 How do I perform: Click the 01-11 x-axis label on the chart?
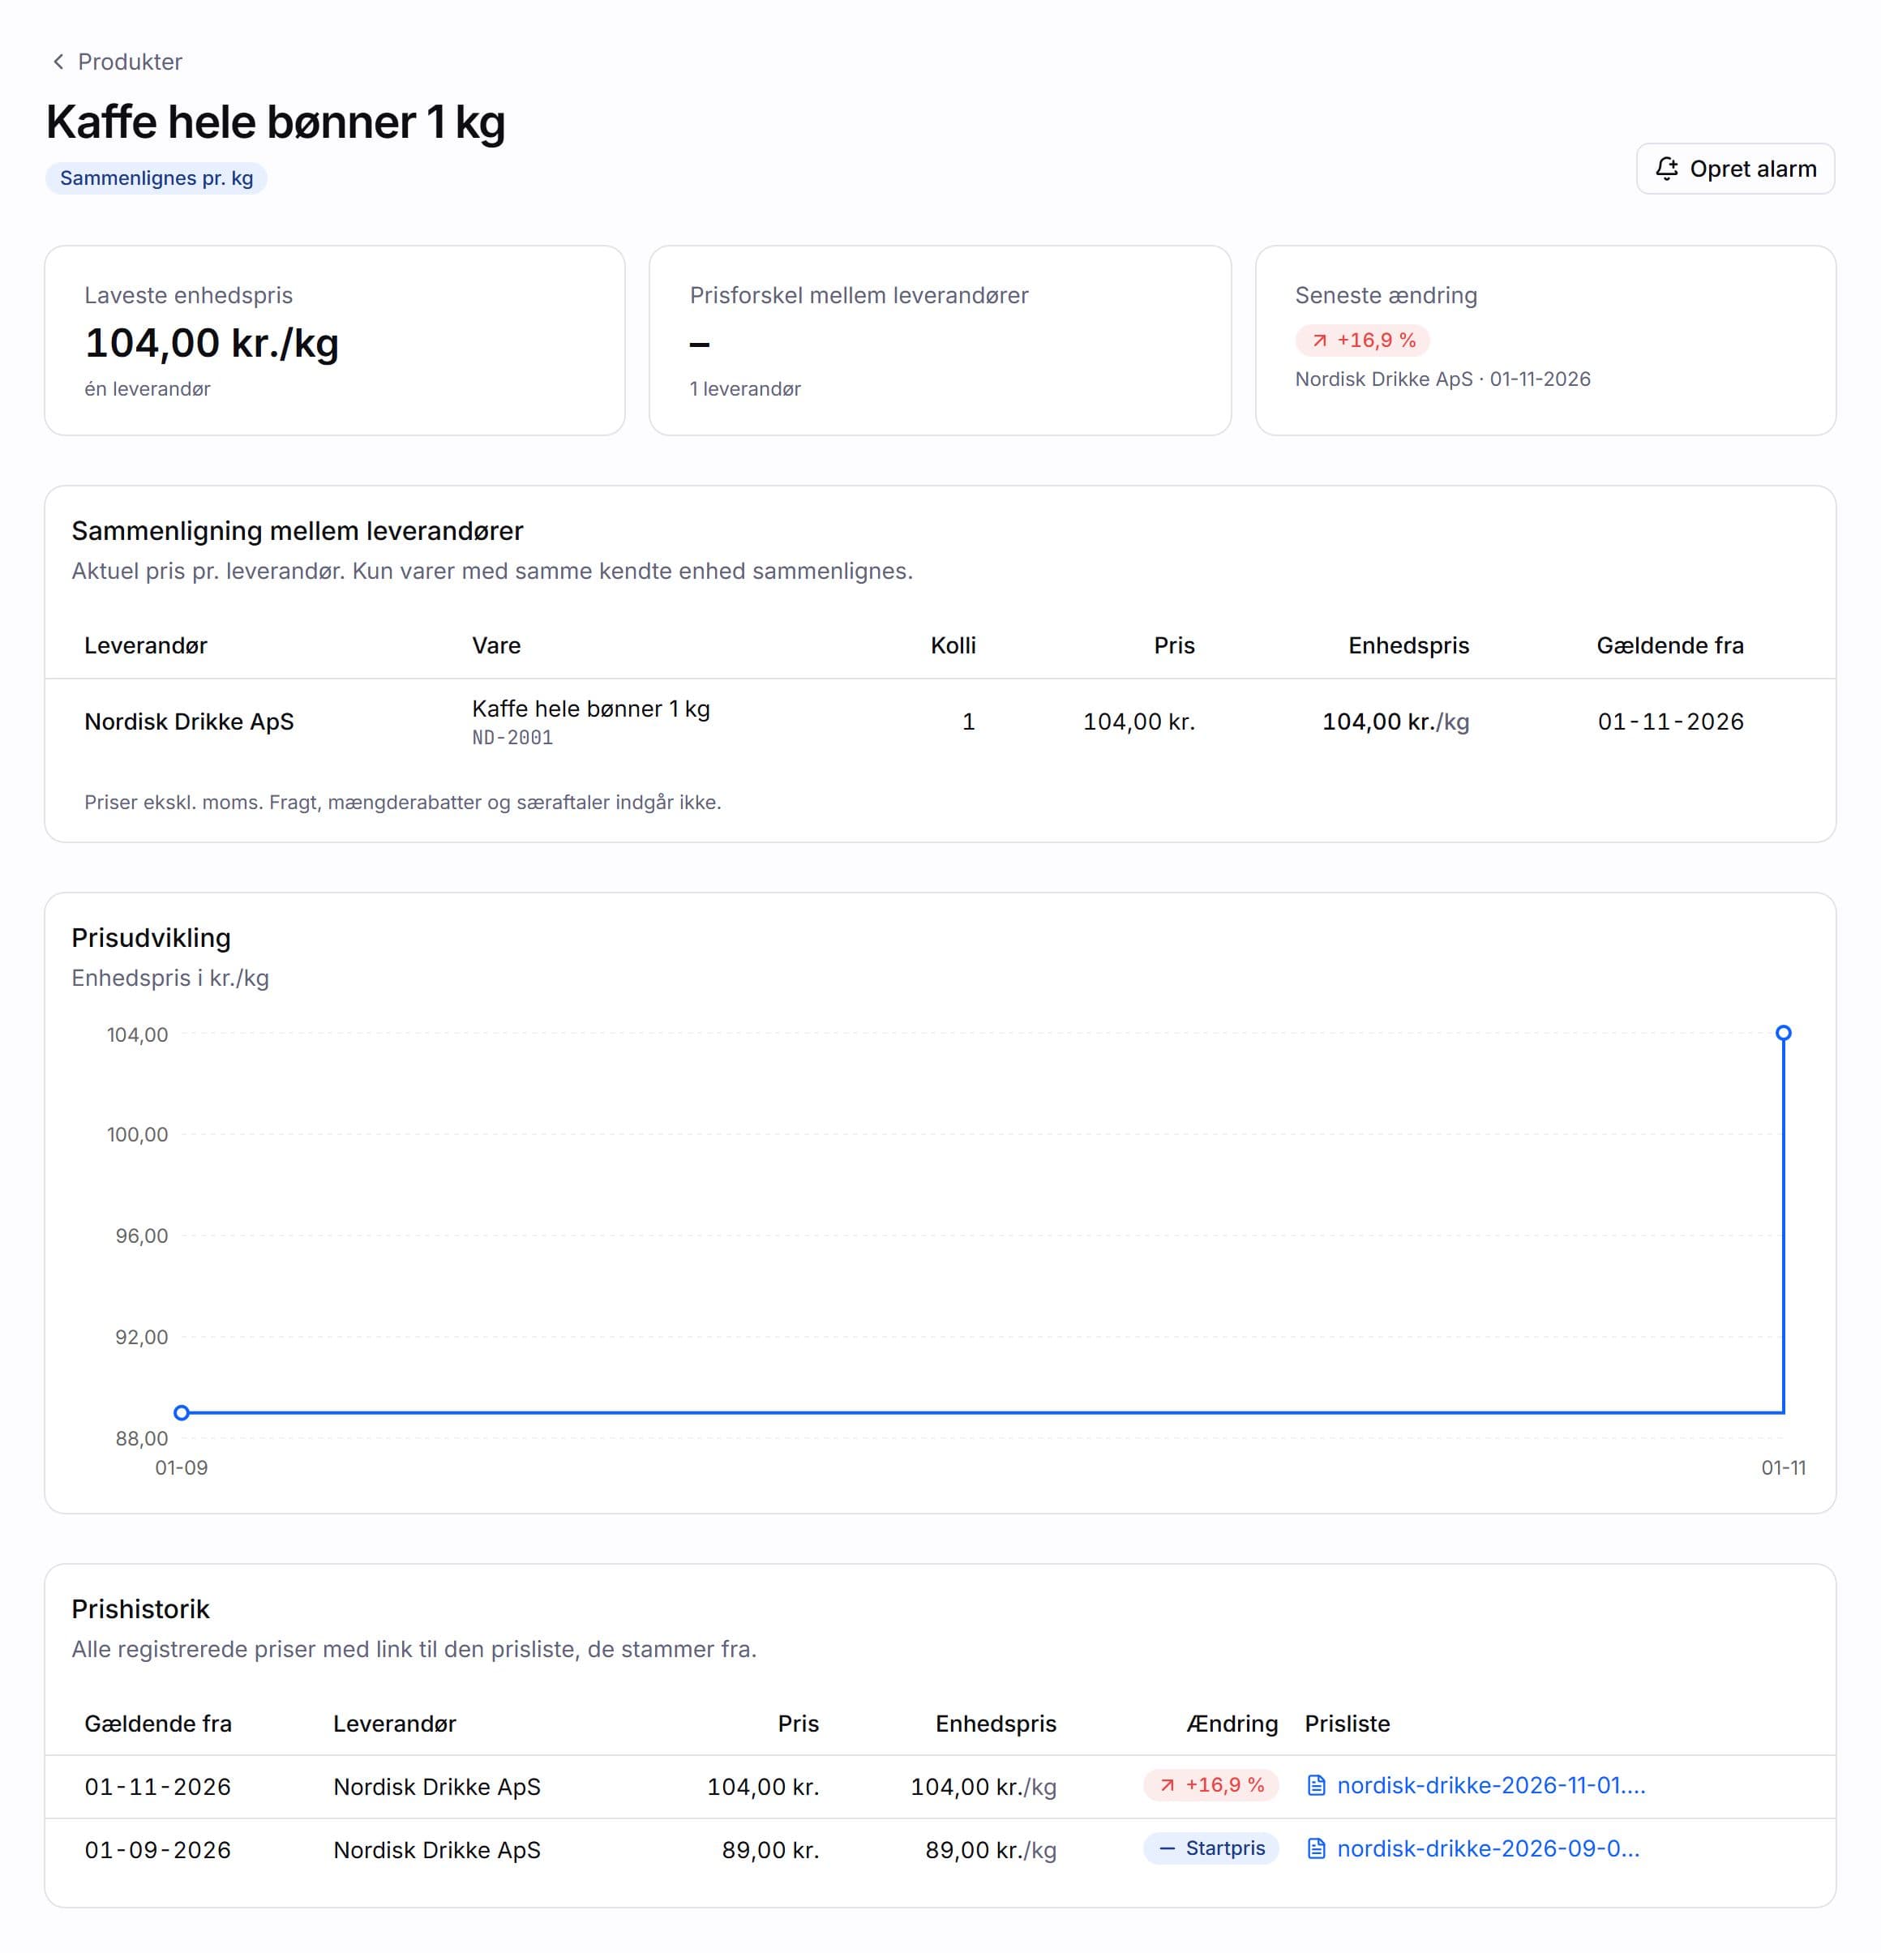tap(1782, 1469)
